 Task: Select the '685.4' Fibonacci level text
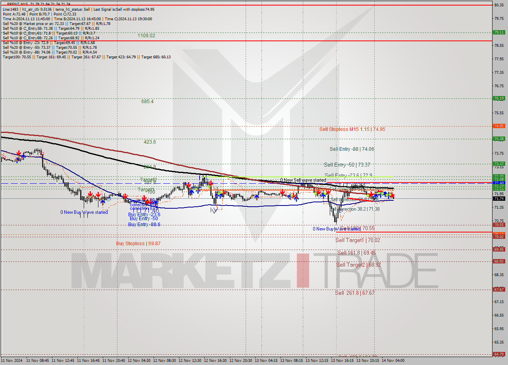pyautogui.click(x=147, y=102)
